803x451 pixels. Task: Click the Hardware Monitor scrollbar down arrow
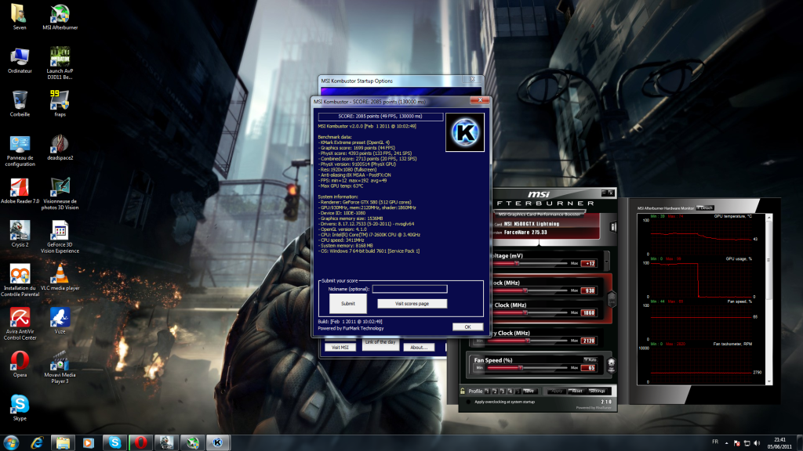768,381
